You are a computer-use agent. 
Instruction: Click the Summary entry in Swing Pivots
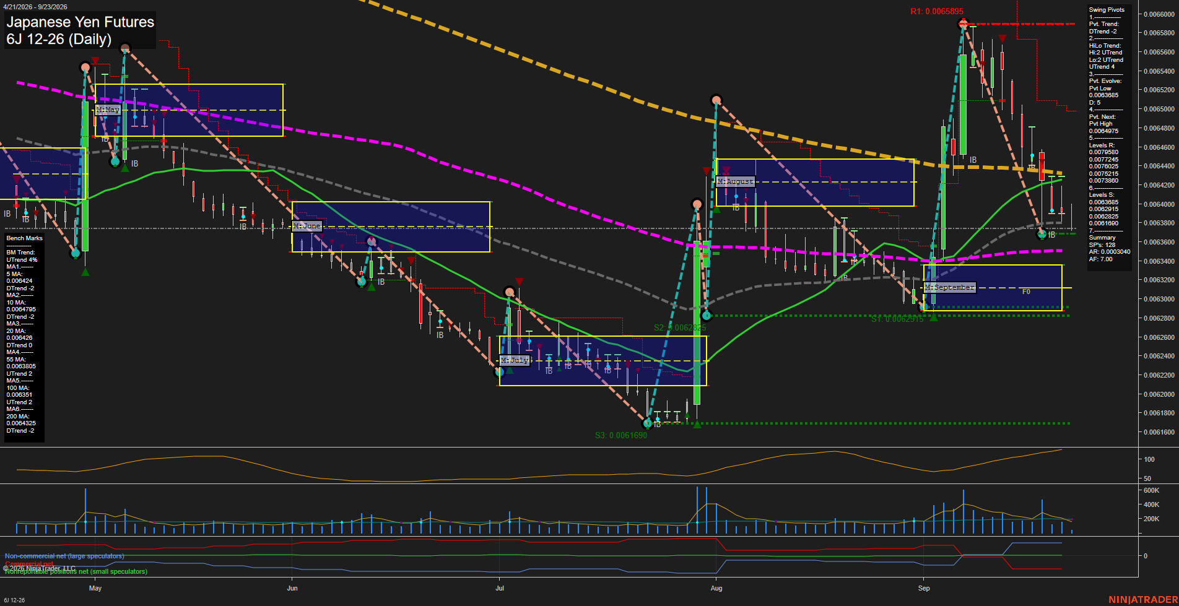(x=1102, y=238)
